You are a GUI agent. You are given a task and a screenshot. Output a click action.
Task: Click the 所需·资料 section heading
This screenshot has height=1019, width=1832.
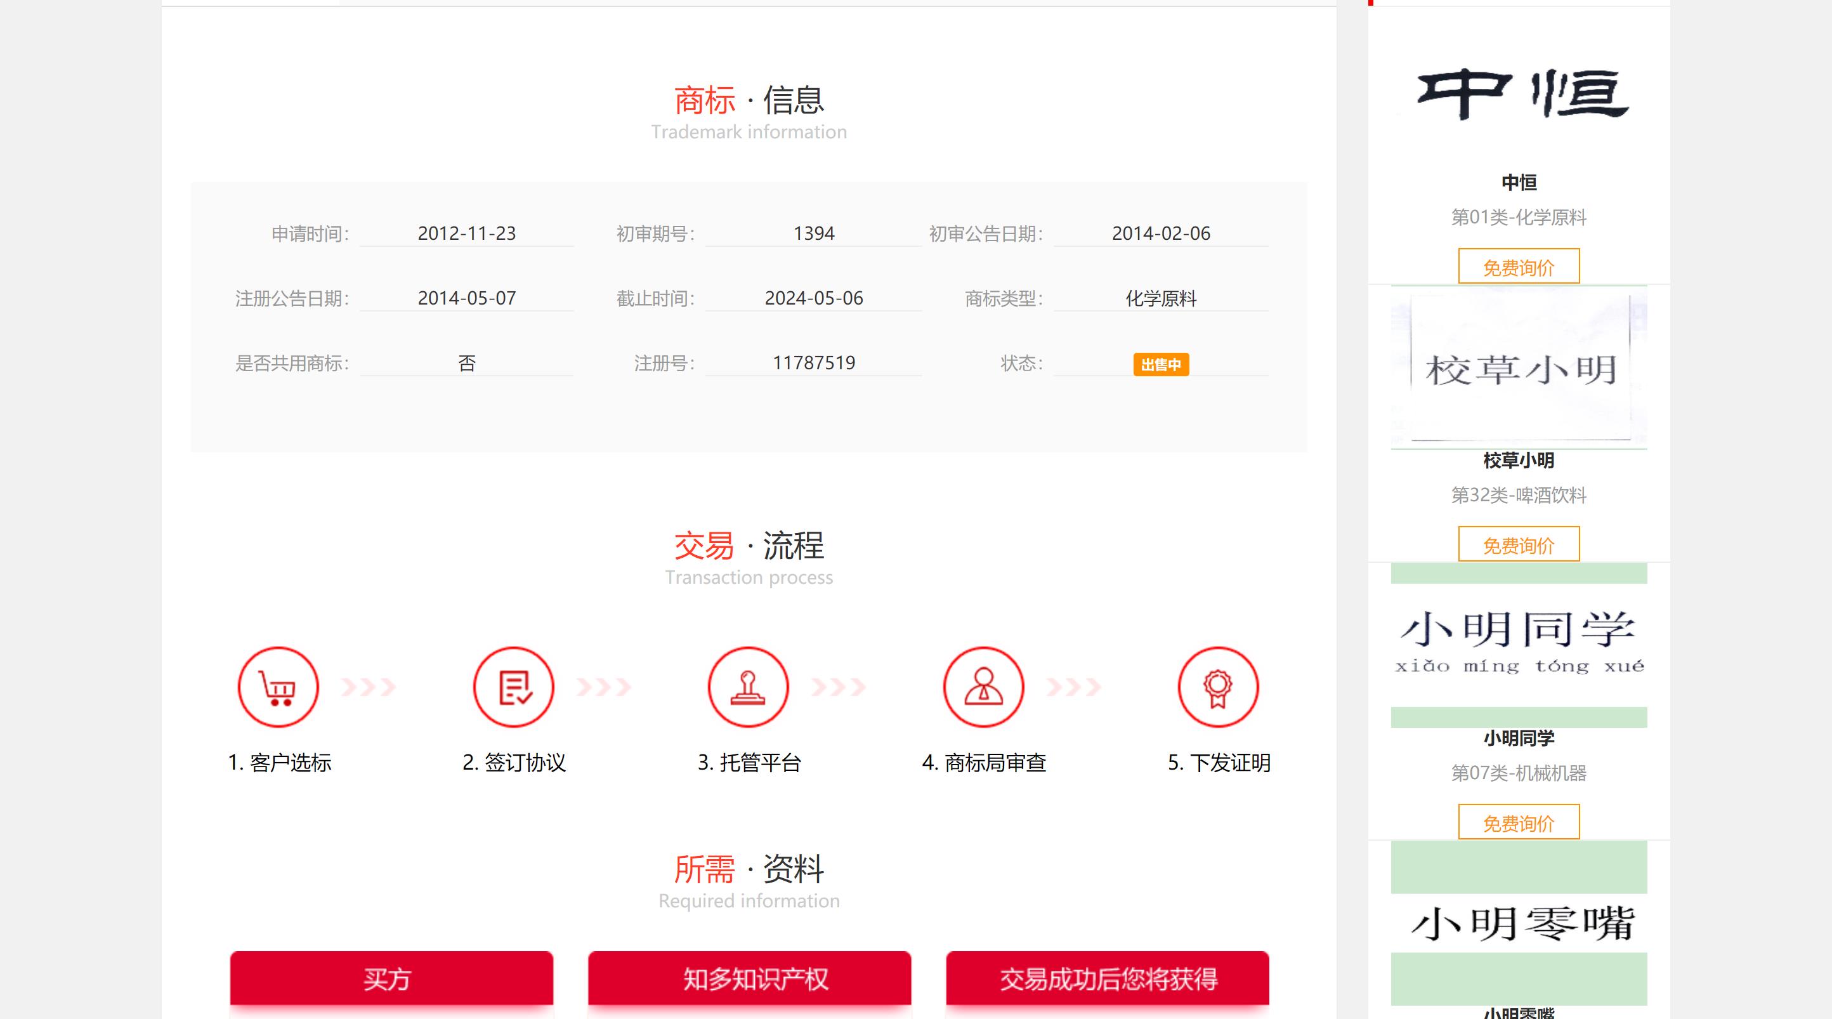click(749, 869)
